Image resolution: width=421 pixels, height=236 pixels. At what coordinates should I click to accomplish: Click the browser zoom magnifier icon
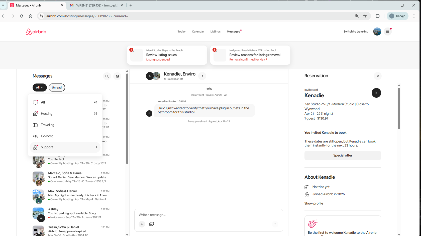tap(357, 16)
